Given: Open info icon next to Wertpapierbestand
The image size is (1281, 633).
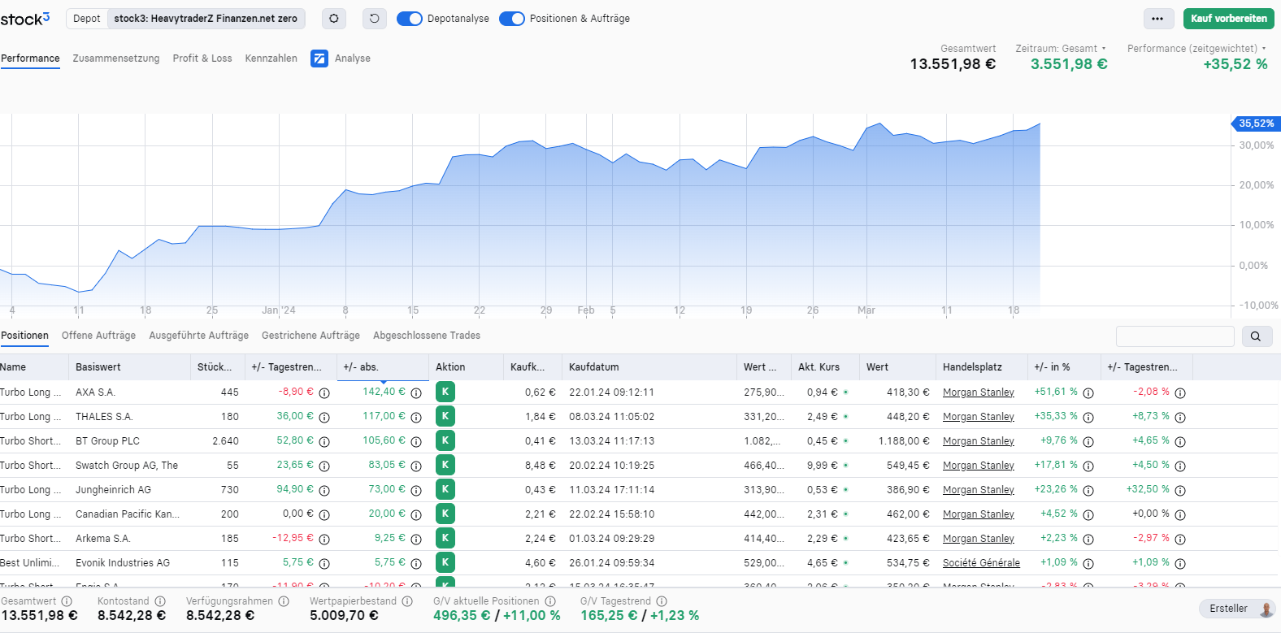Looking at the screenshot, I should (407, 601).
